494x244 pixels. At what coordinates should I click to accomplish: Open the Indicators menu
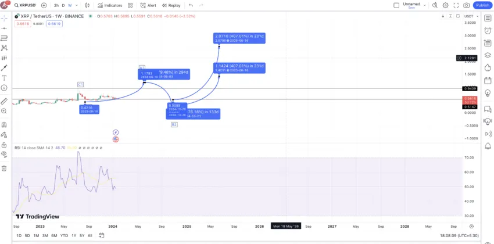pos(110,5)
